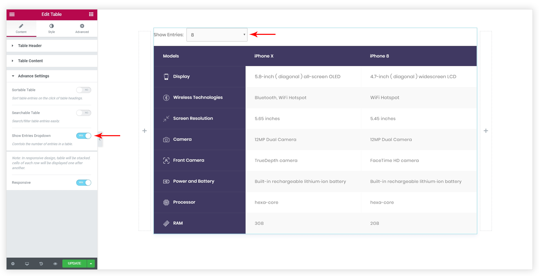This screenshot has height=276, width=539.
Task: Switch to the Style tab
Action: coord(51,28)
